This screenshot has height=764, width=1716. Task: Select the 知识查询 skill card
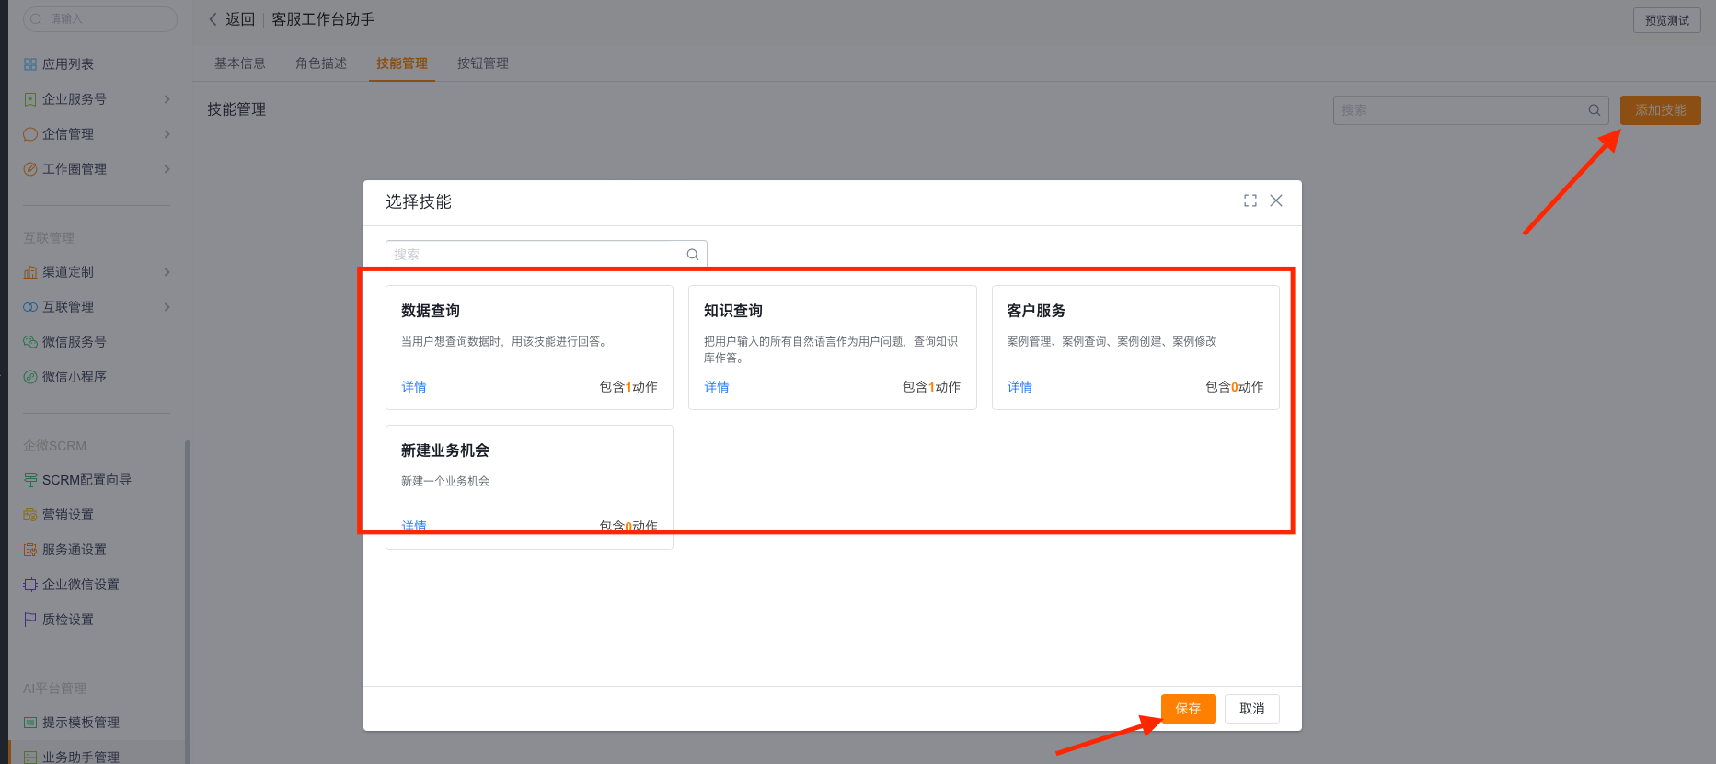(x=832, y=348)
